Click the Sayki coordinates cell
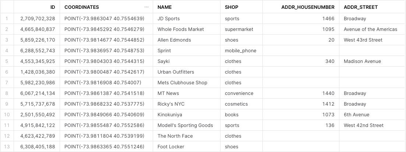The height and width of the screenshot is (152, 406). click(104, 61)
